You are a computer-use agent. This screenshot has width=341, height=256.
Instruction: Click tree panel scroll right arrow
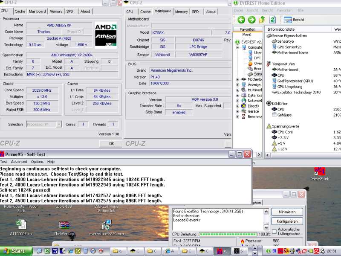[x=259, y=155]
